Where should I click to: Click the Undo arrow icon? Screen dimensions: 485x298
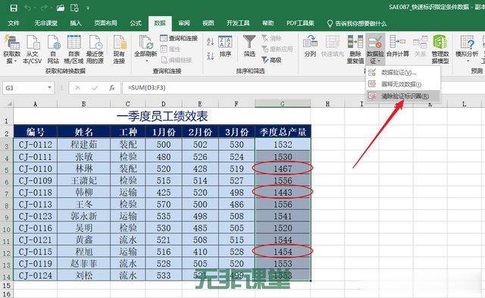click(27, 8)
